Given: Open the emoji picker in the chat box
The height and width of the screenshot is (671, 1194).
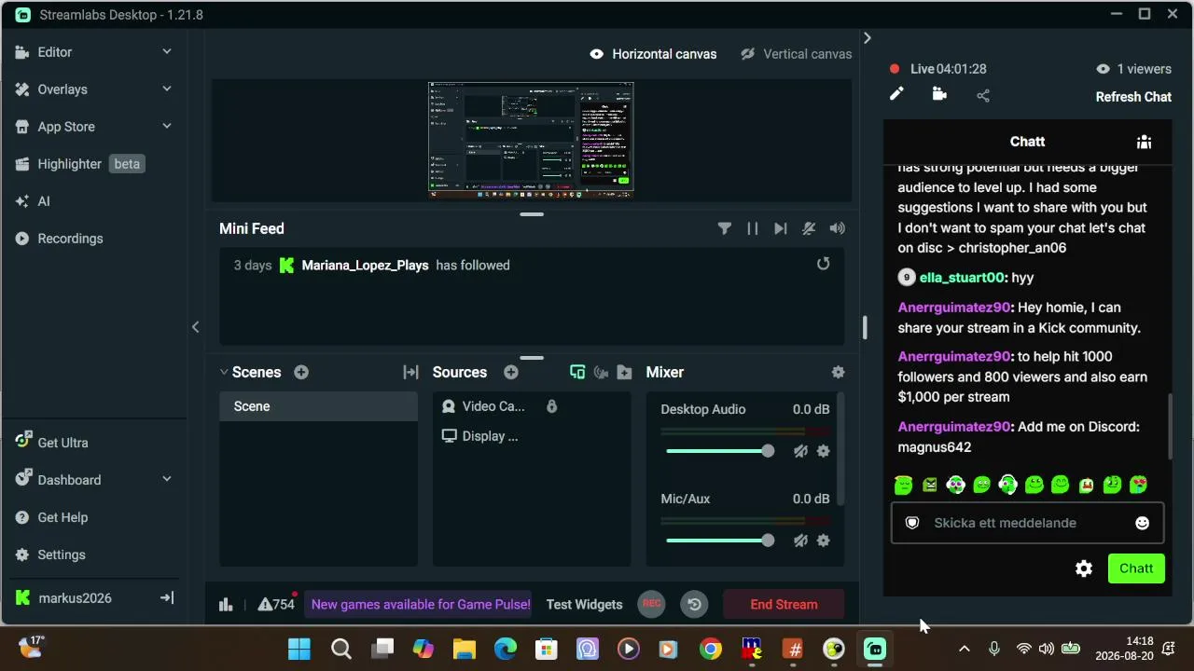Looking at the screenshot, I should click(x=1142, y=523).
